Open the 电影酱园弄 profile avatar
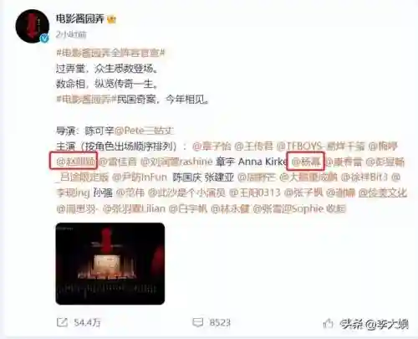Viewport: 418px width, 339px height. click(x=33, y=27)
